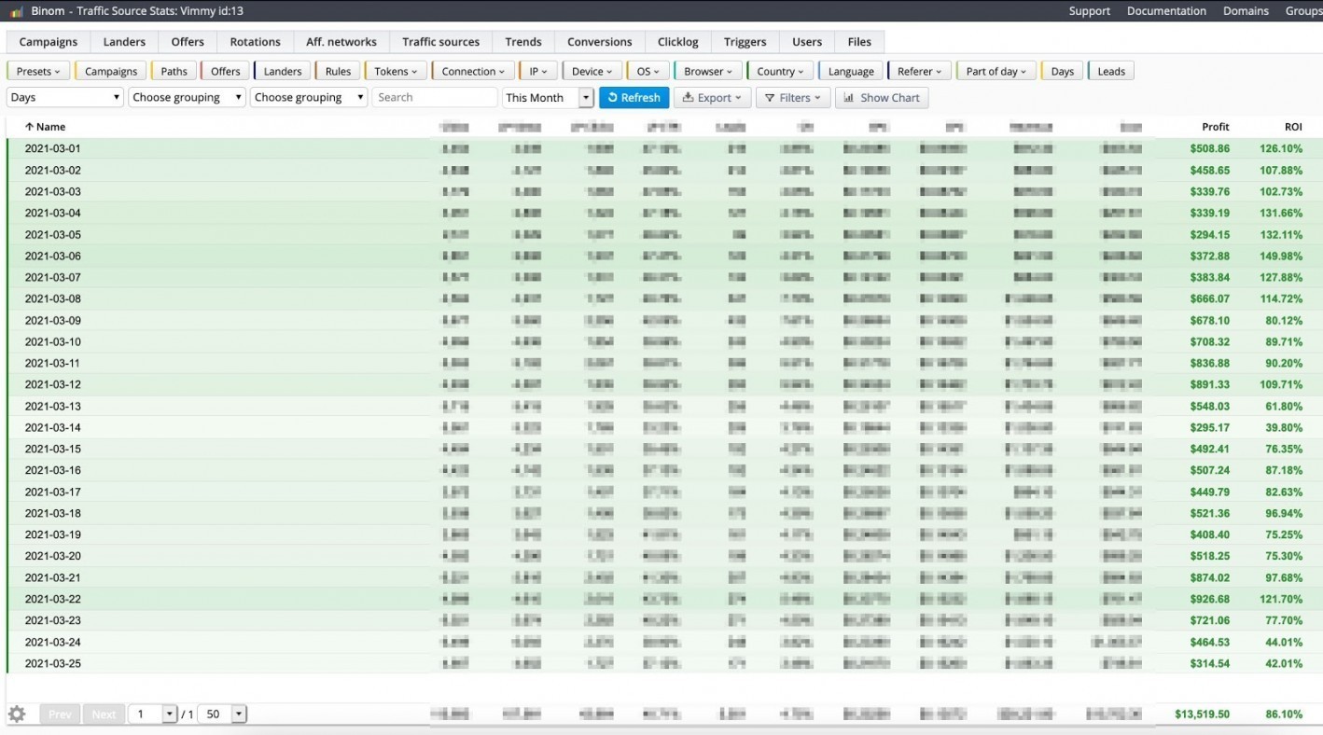
Task: Expand the OS dropdown button
Action: point(648,71)
